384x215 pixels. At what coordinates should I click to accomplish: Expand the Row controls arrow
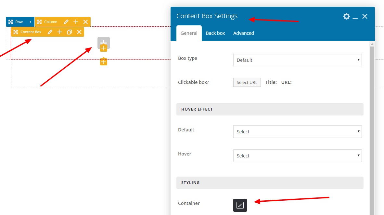click(30, 22)
